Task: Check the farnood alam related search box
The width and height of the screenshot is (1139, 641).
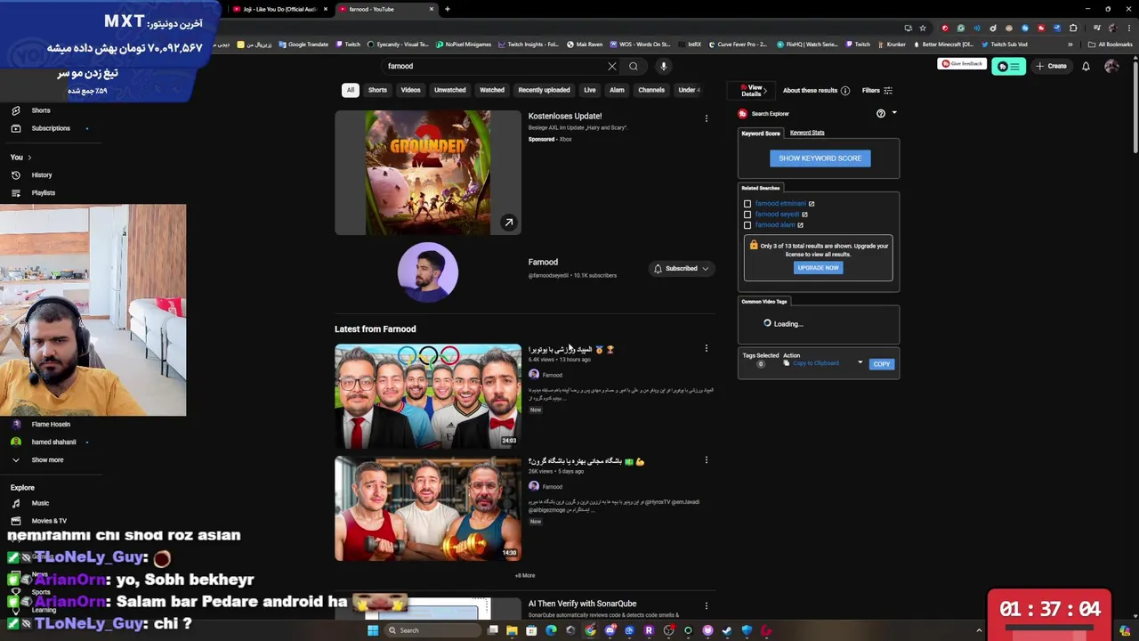Action: pos(747,225)
